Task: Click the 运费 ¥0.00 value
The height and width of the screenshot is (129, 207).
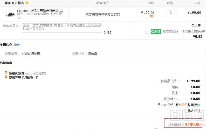Action: pos(195,87)
